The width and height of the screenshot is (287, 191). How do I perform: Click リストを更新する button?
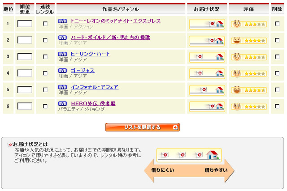[143, 127]
